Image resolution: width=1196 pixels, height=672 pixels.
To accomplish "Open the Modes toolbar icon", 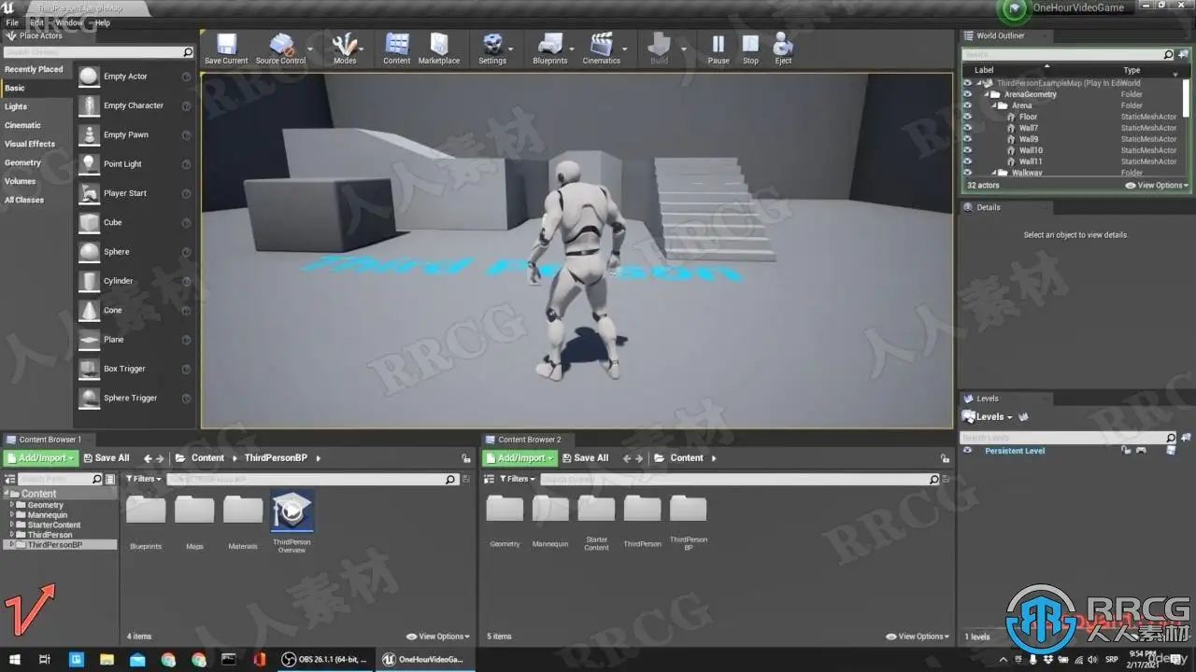I will 345,49.
